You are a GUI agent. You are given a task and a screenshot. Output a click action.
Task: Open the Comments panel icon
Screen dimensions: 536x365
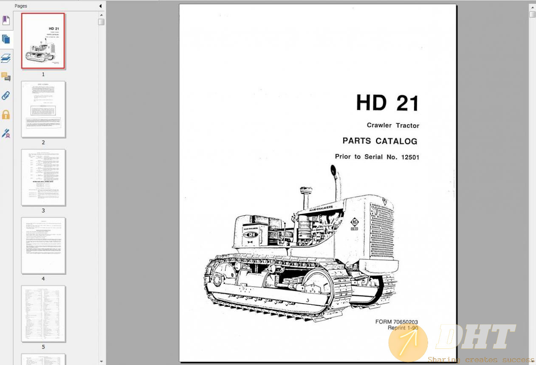pos(6,77)
